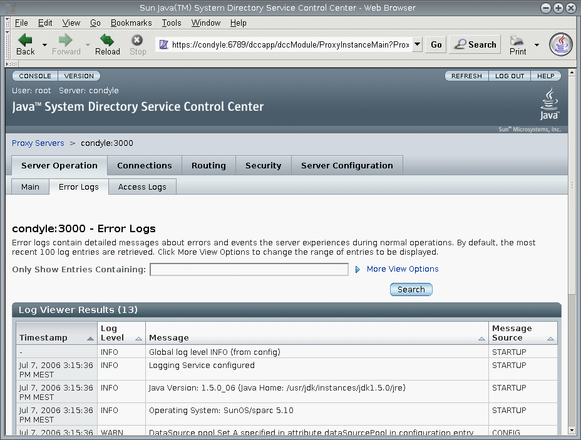Image resolution: width=581 pixels, height=440 pixels.
Task: Switch to the Routing tab
Action: tap(208, 165)
